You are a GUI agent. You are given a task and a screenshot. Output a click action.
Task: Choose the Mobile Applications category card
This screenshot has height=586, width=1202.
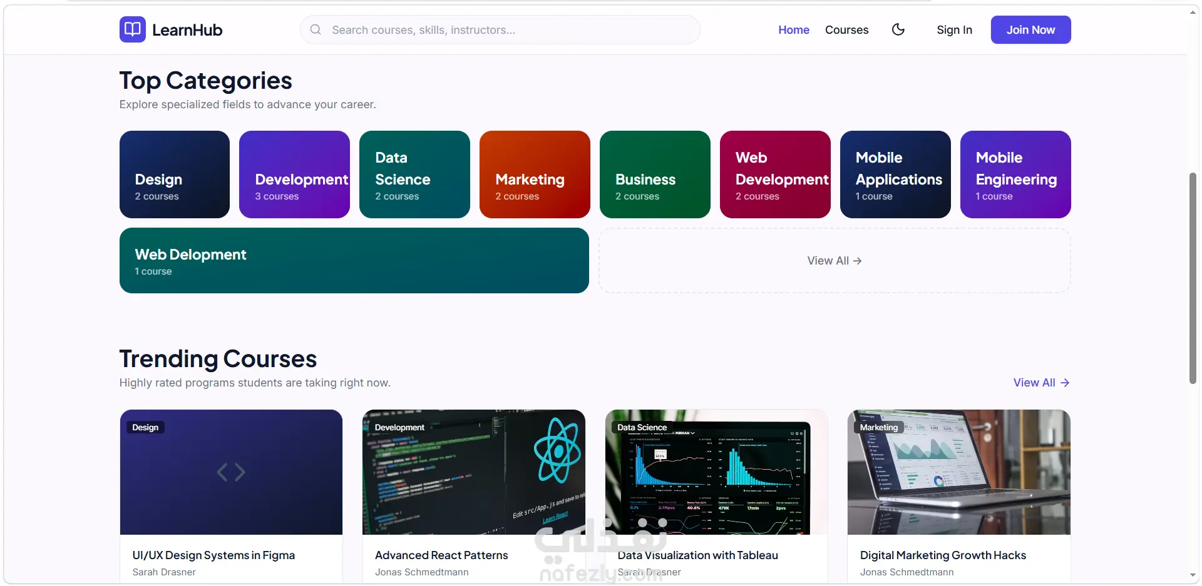point(895,174)
